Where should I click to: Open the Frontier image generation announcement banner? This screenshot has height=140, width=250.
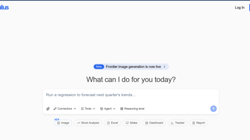click(x=131, y=67)
